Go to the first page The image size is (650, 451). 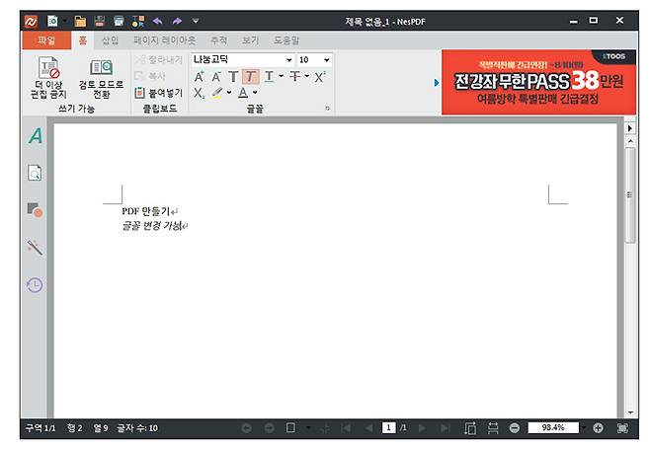(x=346, y=427)
